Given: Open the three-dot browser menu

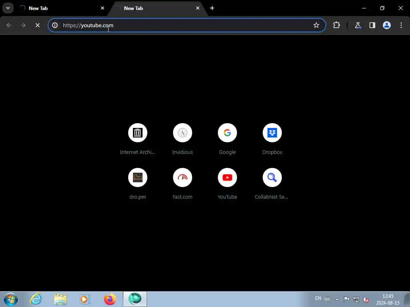Looking at the screenshot, I should pos(401,25).
